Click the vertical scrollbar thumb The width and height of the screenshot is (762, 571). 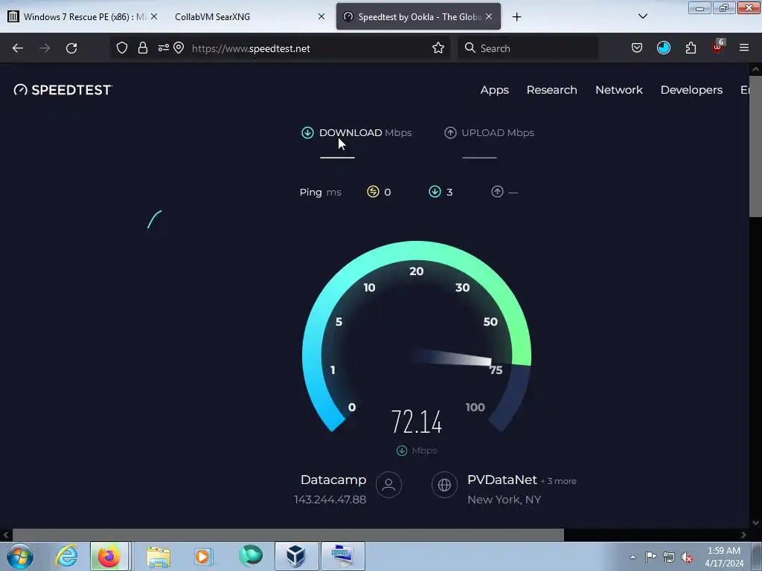[755, 146]
